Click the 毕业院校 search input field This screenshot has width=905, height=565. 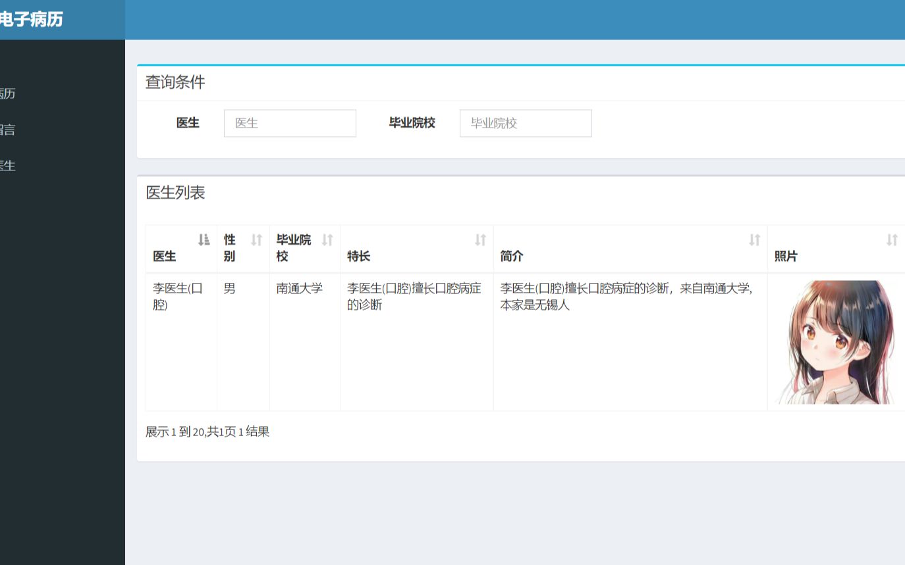[525, 123]
